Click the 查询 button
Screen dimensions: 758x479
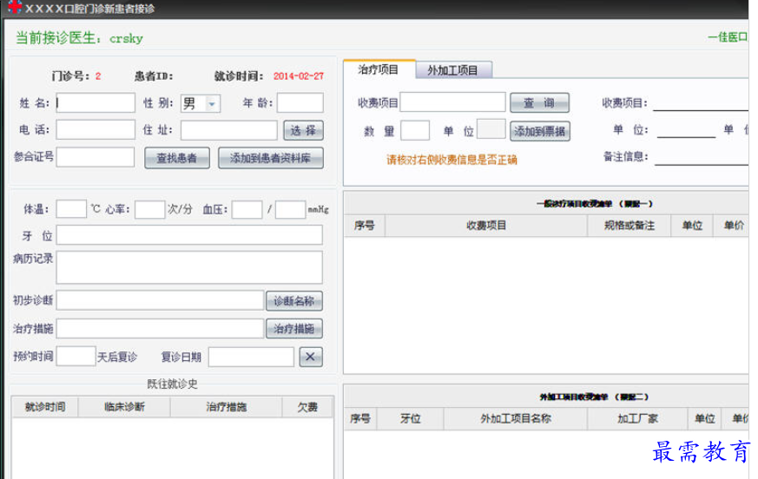(539, 103)
